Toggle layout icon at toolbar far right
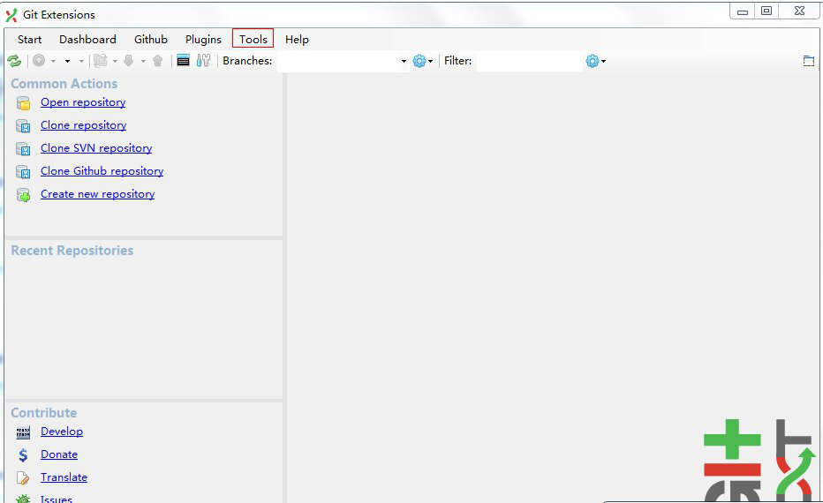The image size is (823, 503). (808, 61)
